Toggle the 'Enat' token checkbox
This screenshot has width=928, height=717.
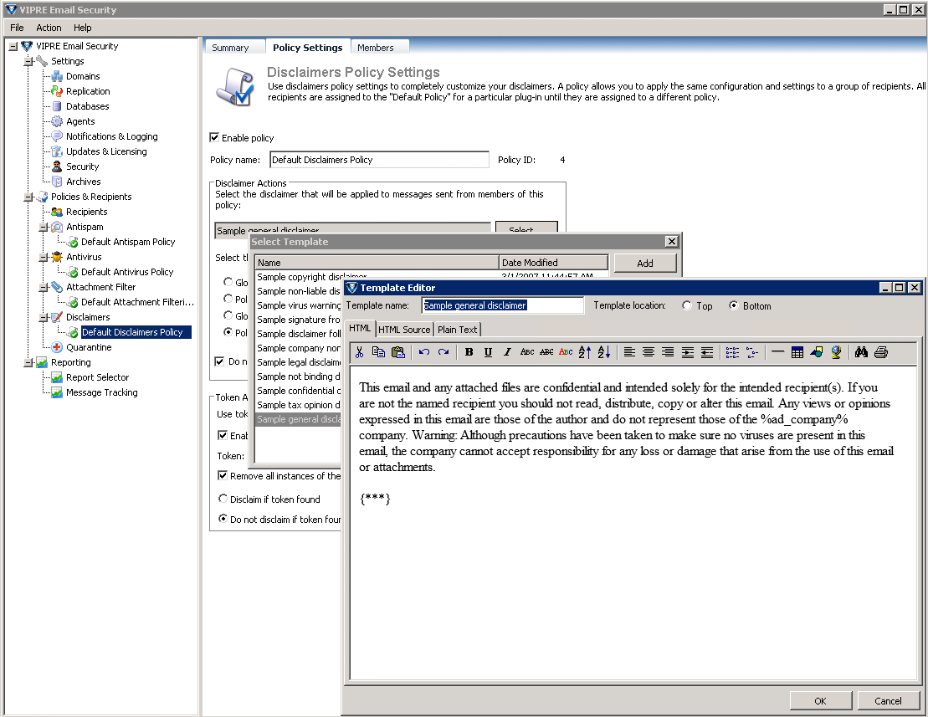223,435
